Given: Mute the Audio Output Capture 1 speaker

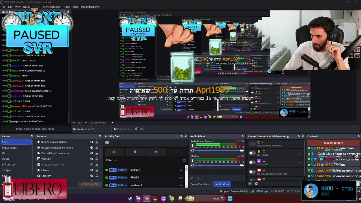Looking at the screenshot, I should click(193, 151).
